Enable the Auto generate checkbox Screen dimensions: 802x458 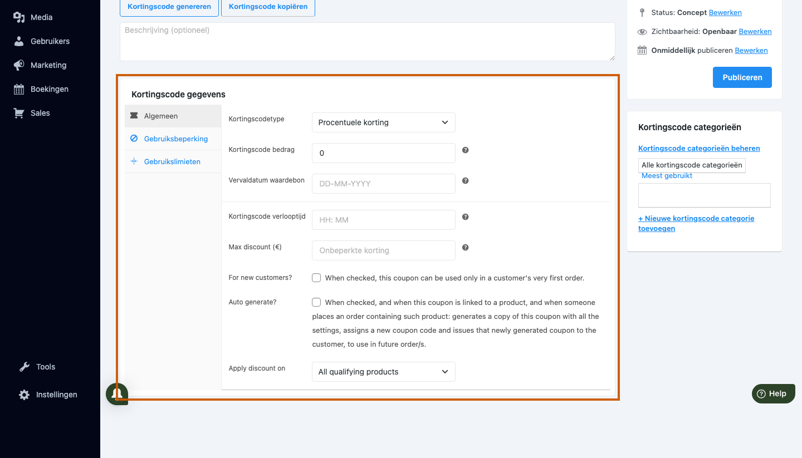point(316,302)
